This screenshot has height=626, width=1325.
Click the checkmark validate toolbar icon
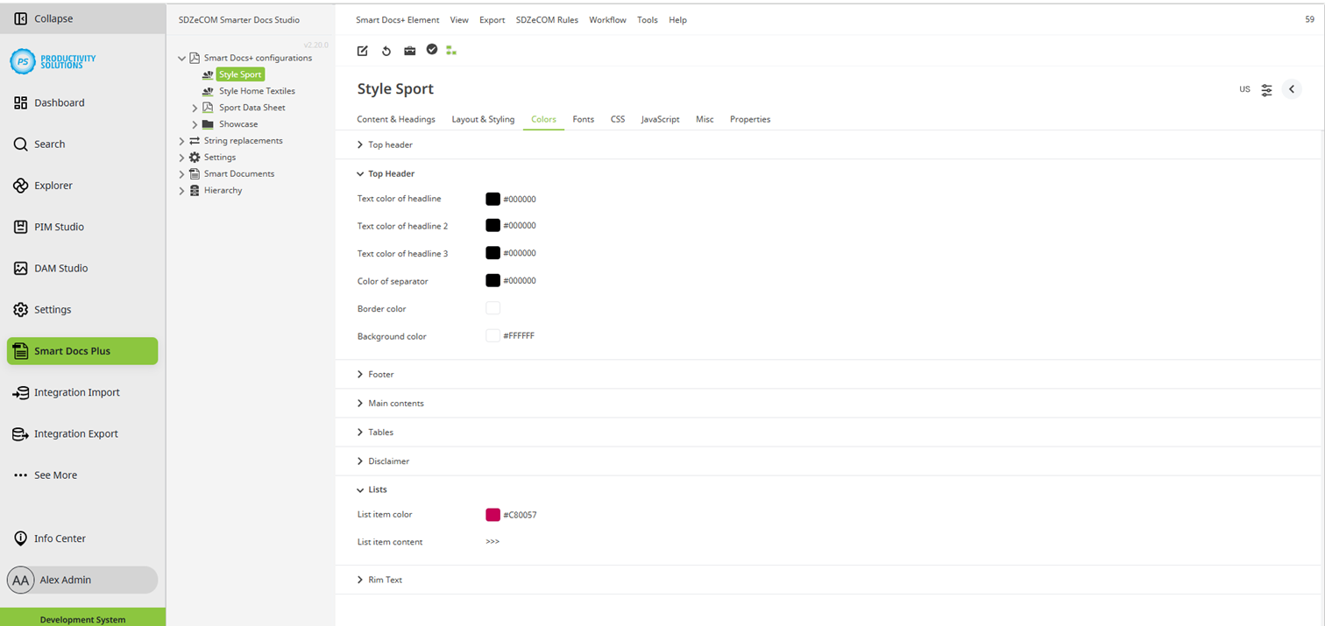point(432,50)
